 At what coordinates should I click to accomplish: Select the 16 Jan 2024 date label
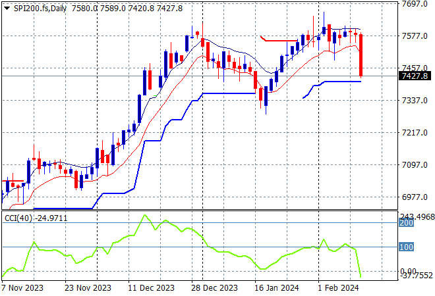tap(277, 288)
